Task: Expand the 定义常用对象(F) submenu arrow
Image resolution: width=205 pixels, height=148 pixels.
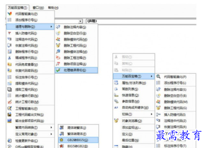Action: click(51, 134)
